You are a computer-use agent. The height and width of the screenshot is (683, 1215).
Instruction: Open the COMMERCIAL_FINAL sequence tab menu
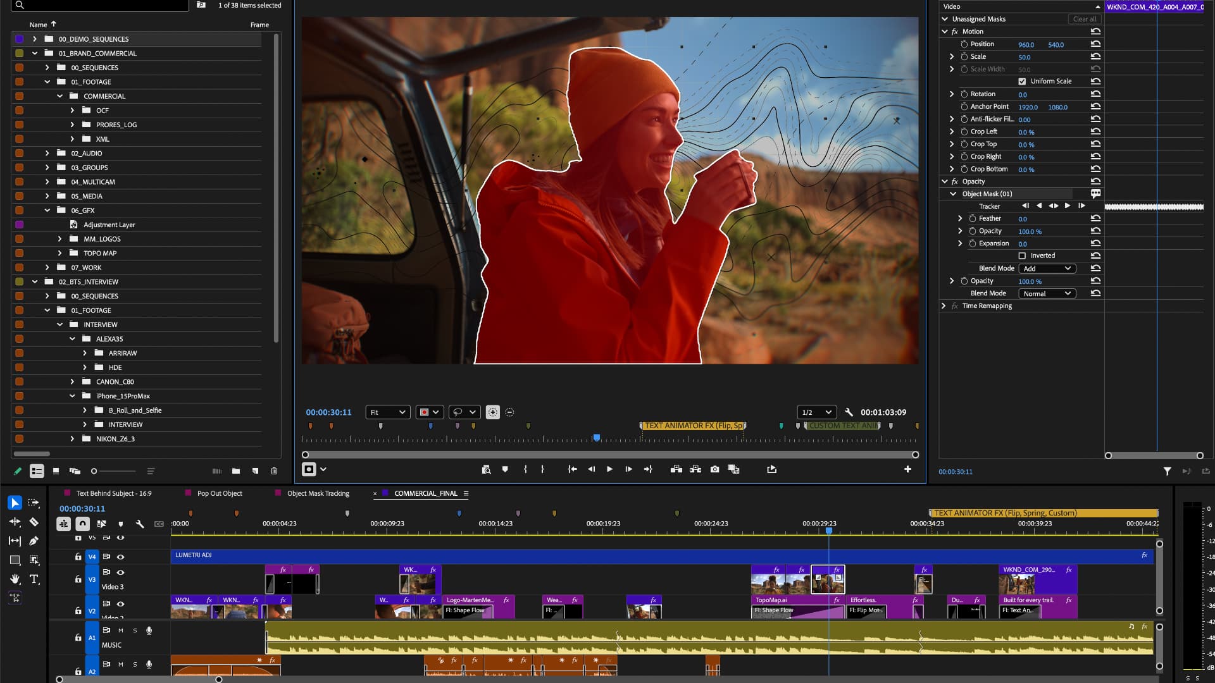click(466, 493)
